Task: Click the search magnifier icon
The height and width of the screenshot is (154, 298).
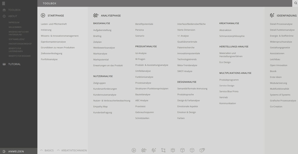Action: (295, 3)
